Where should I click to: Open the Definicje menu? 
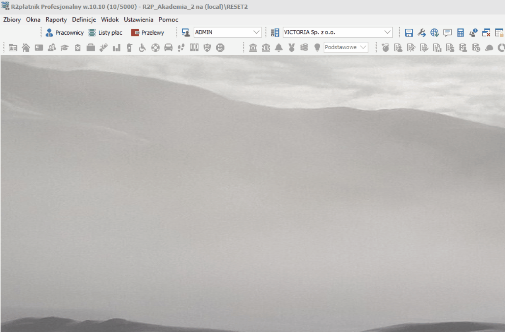point(84,19)
